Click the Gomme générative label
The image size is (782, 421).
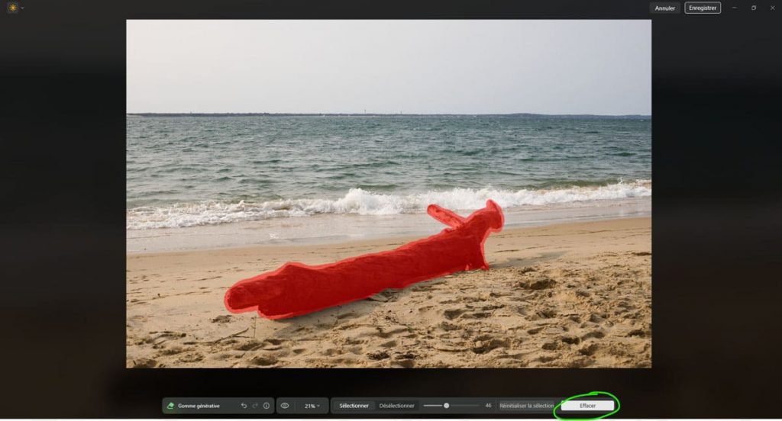tap(199, 406)
